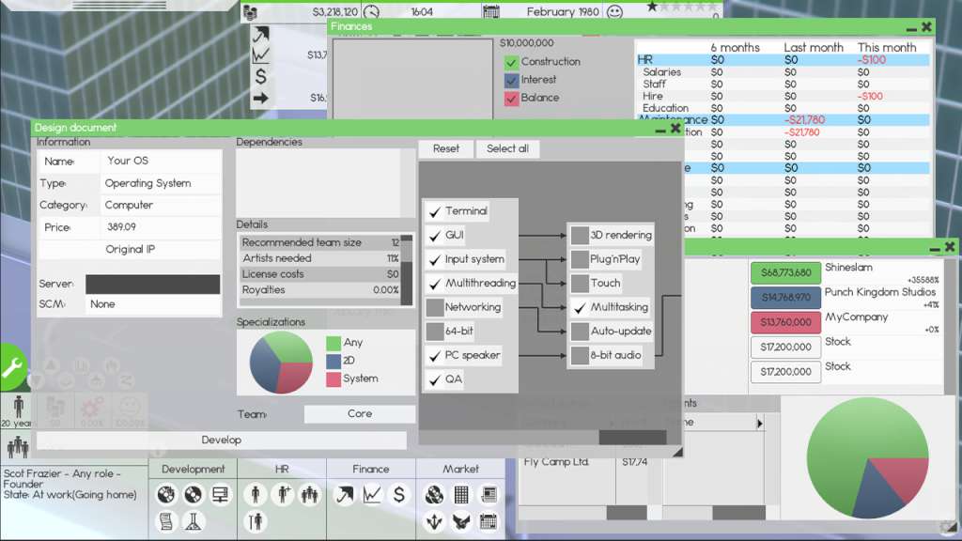Click the dollar sign loan icon under Finance
The height and width of the screenshot is (541, 962).
click(396, 496)
